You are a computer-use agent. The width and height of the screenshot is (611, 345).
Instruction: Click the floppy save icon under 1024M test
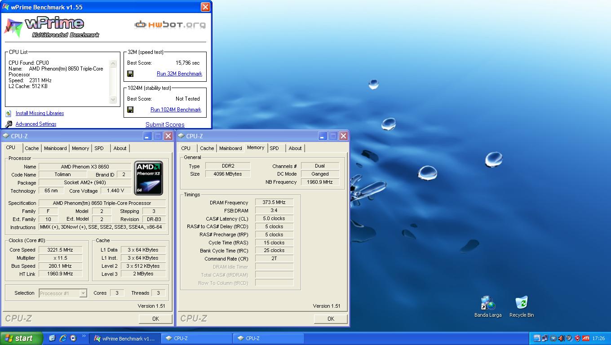[130, 110]
